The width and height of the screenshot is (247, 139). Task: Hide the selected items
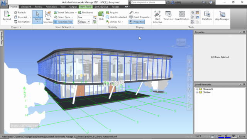101,15
